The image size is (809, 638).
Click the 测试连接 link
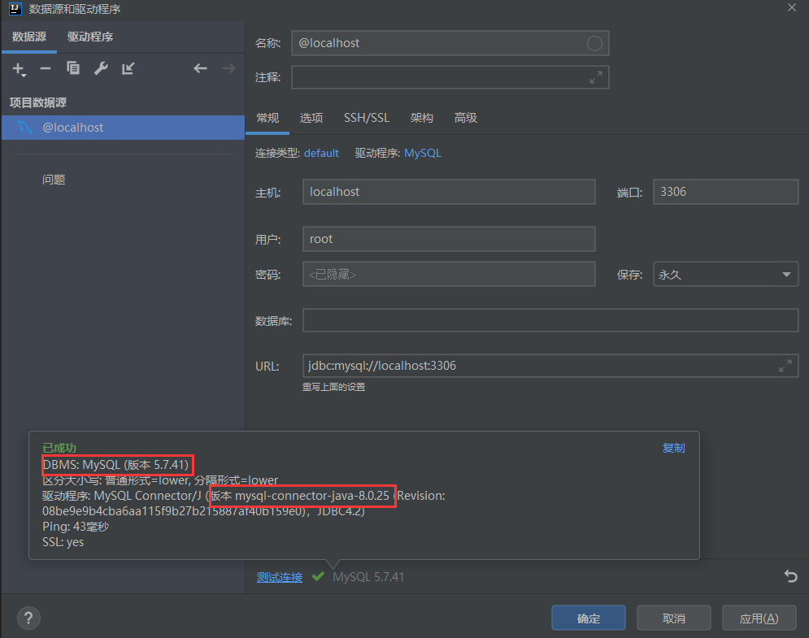pos(279,576)
